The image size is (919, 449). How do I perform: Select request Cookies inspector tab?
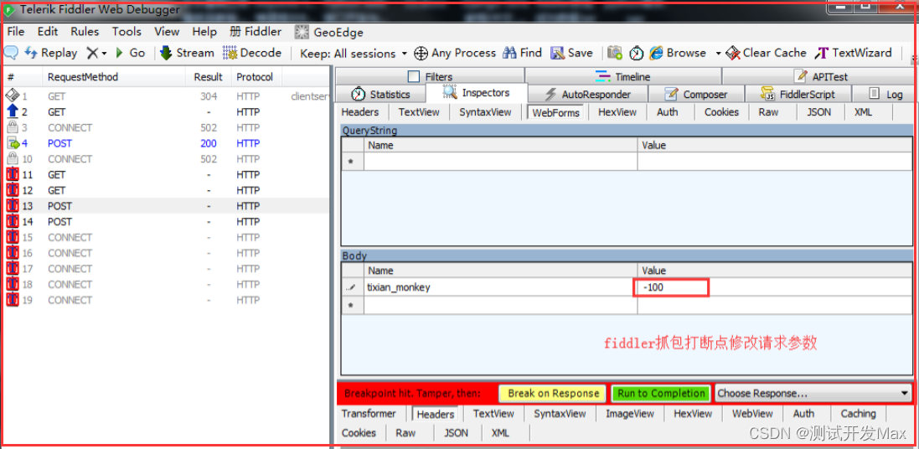pyautogui.click(x=721, y=112)
